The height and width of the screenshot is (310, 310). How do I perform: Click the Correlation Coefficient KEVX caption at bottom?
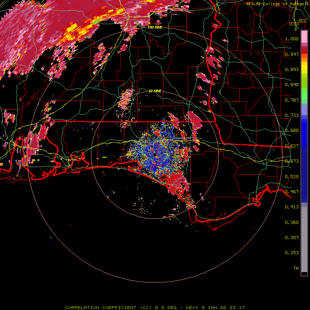155,308
